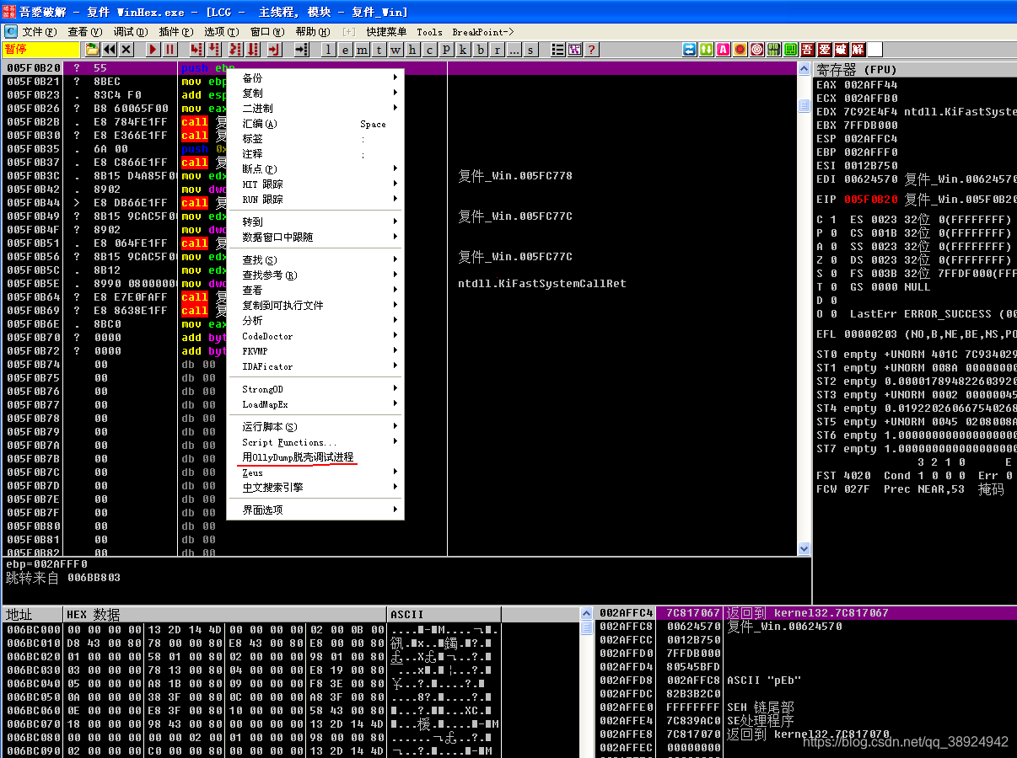The image size is (1017, 758).
Task: Click the HEX 数据 column header
Action: coord(225,614)
